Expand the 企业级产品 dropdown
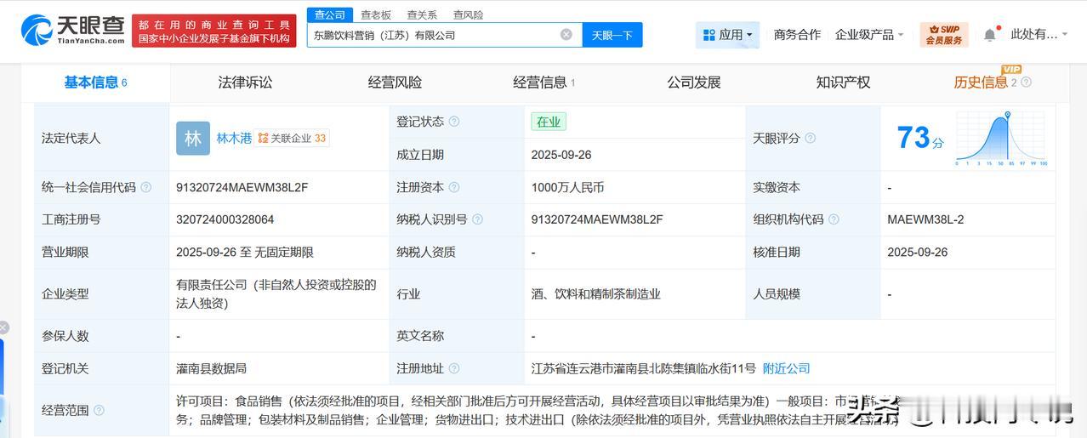The height and width of the screenshot is (438, 1087). click(869, 35)
